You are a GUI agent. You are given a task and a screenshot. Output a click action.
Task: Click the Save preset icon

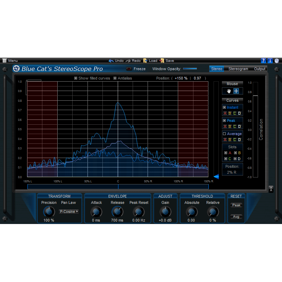tap(162, 60)
